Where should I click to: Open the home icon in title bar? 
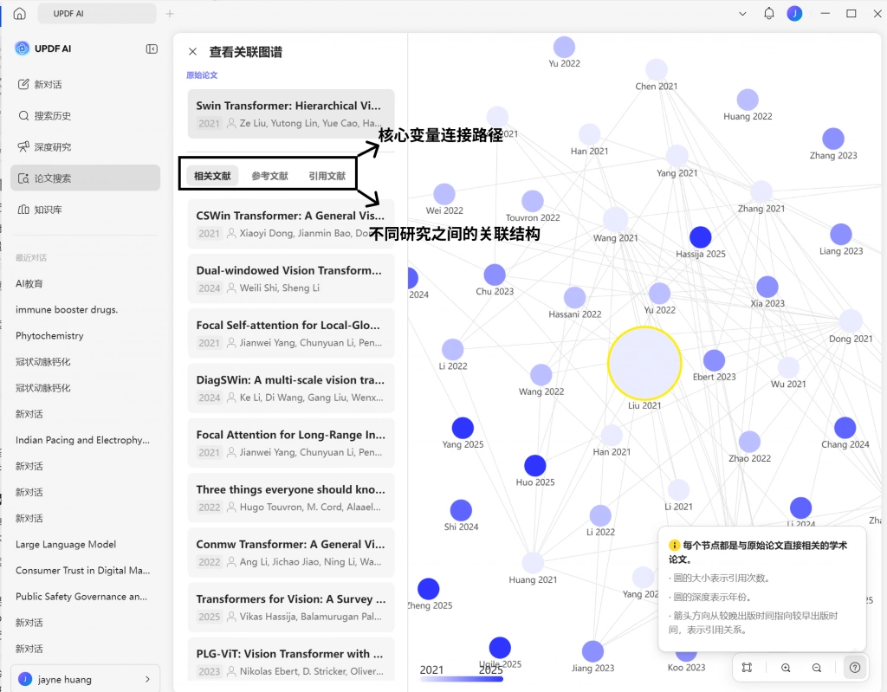(x=20, y=14)
